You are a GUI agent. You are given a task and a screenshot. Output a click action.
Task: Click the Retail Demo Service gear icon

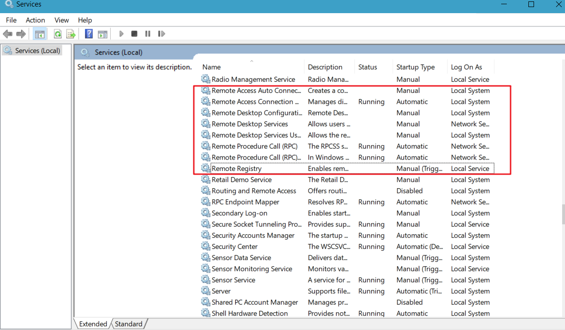[206, 180]
